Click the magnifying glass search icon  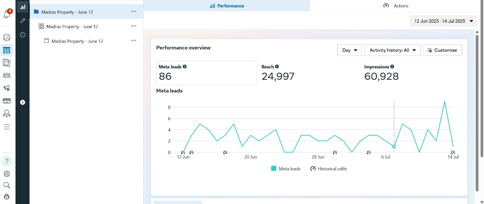coord(7,185)
